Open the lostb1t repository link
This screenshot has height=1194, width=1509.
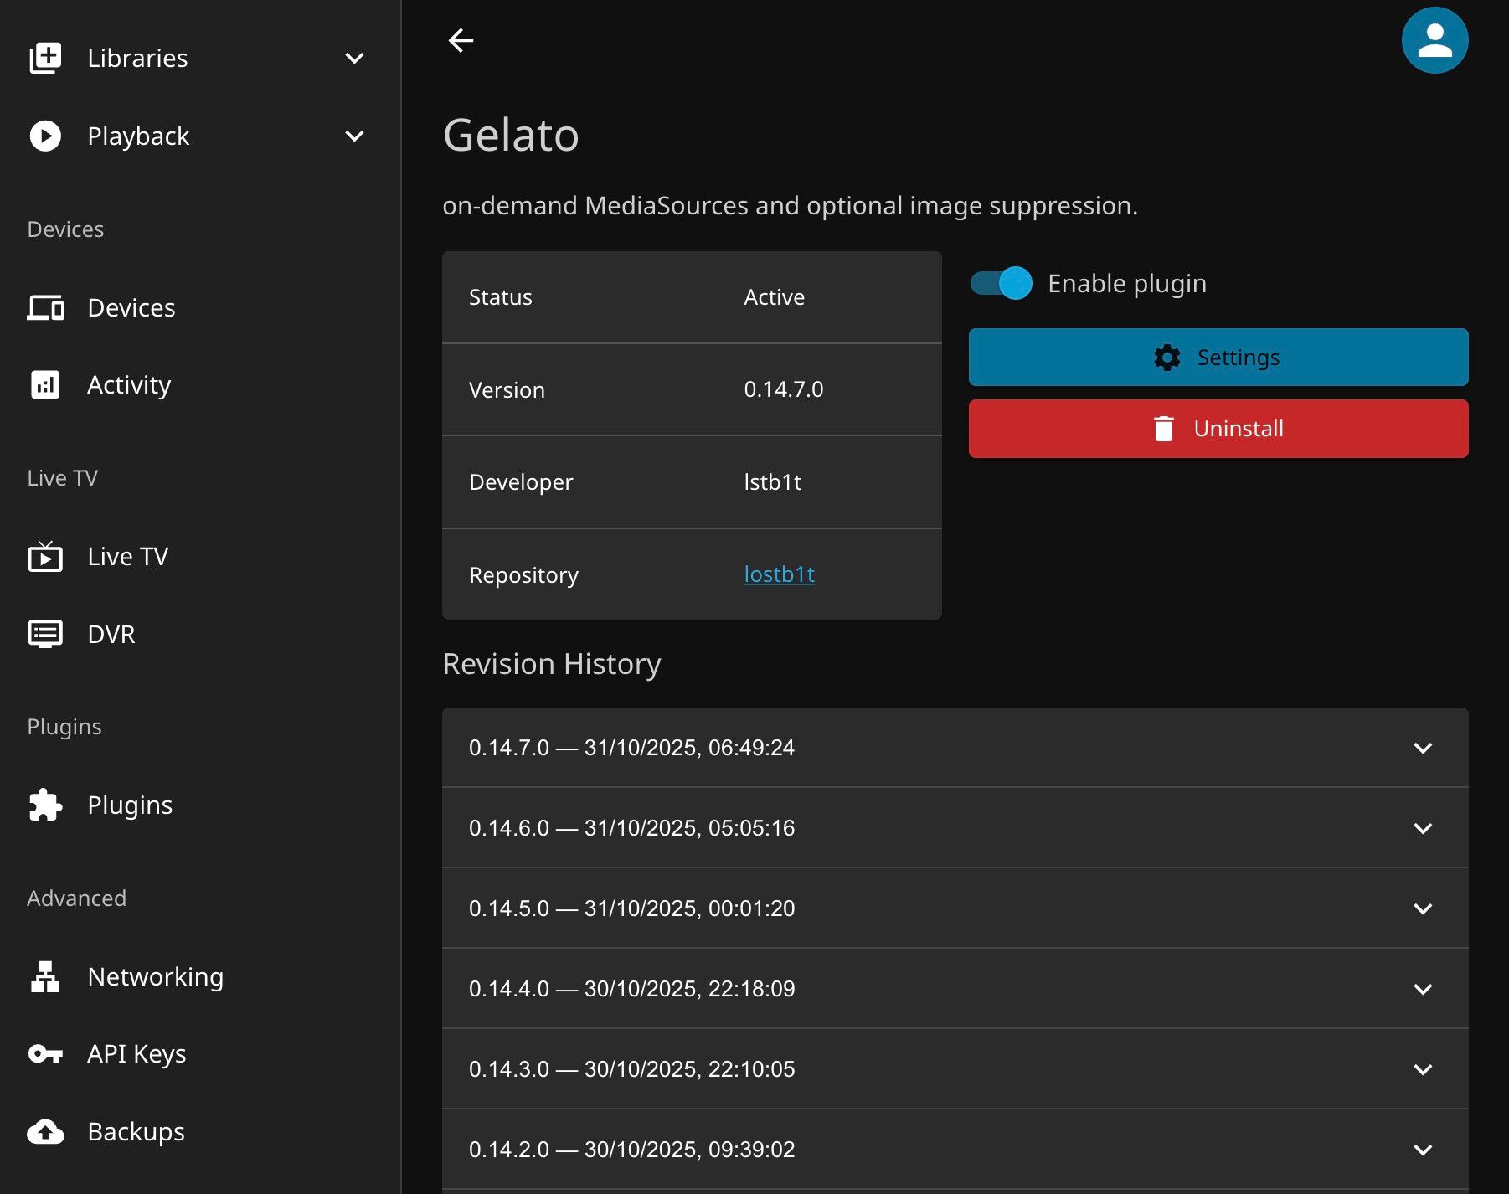click(x=779, y=574)
